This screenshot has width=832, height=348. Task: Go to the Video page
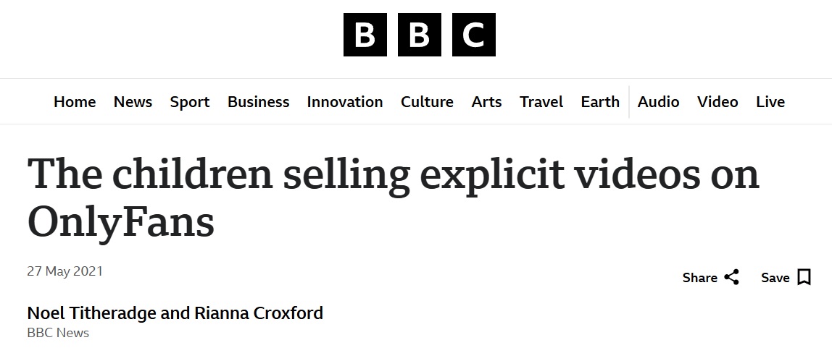click(717, 102)
